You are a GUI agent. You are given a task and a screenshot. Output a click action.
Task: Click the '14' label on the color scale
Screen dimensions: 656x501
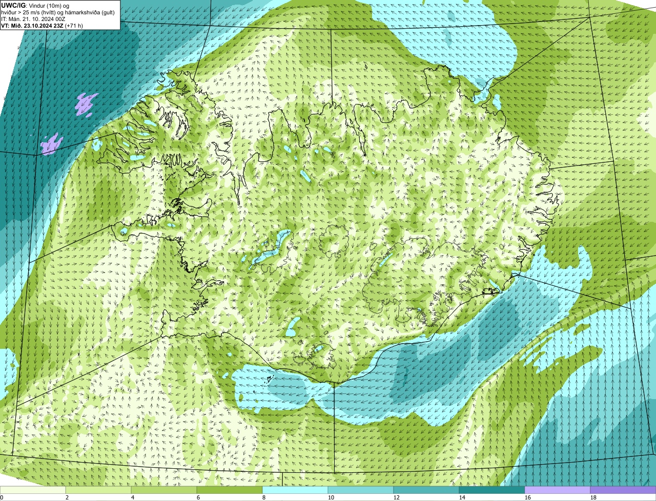(x=462, y=497)
